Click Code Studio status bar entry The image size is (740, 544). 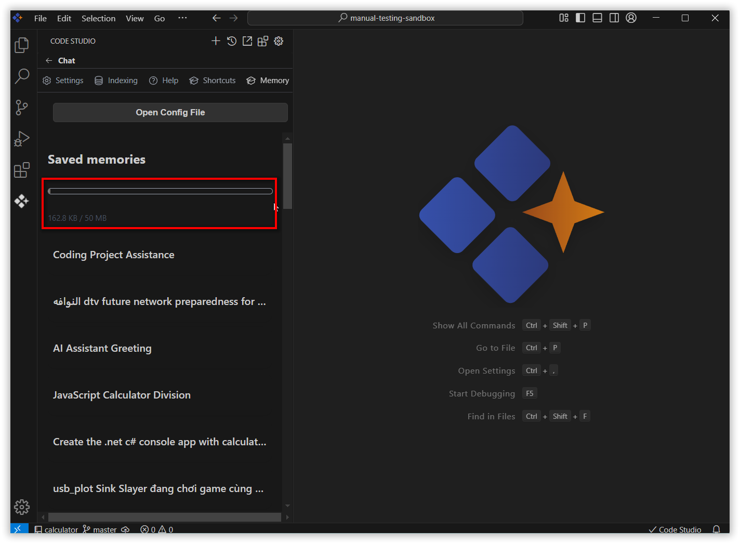pos(675,529)
